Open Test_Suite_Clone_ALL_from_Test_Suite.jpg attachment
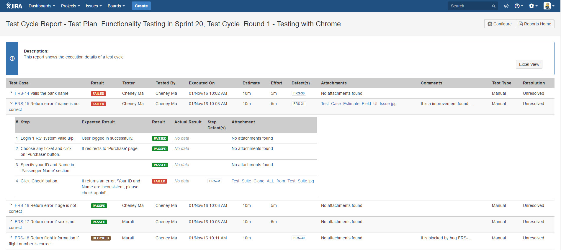The image size is (561, 250). 273,181
